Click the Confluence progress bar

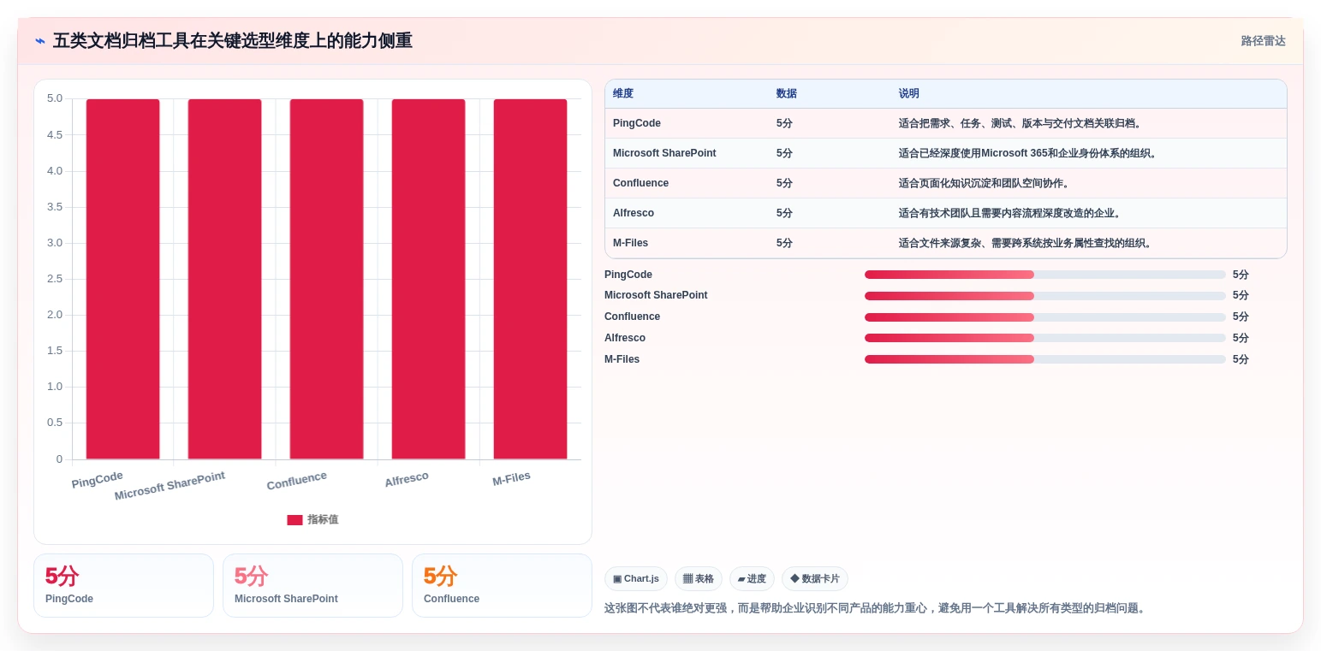point(1044,317)
